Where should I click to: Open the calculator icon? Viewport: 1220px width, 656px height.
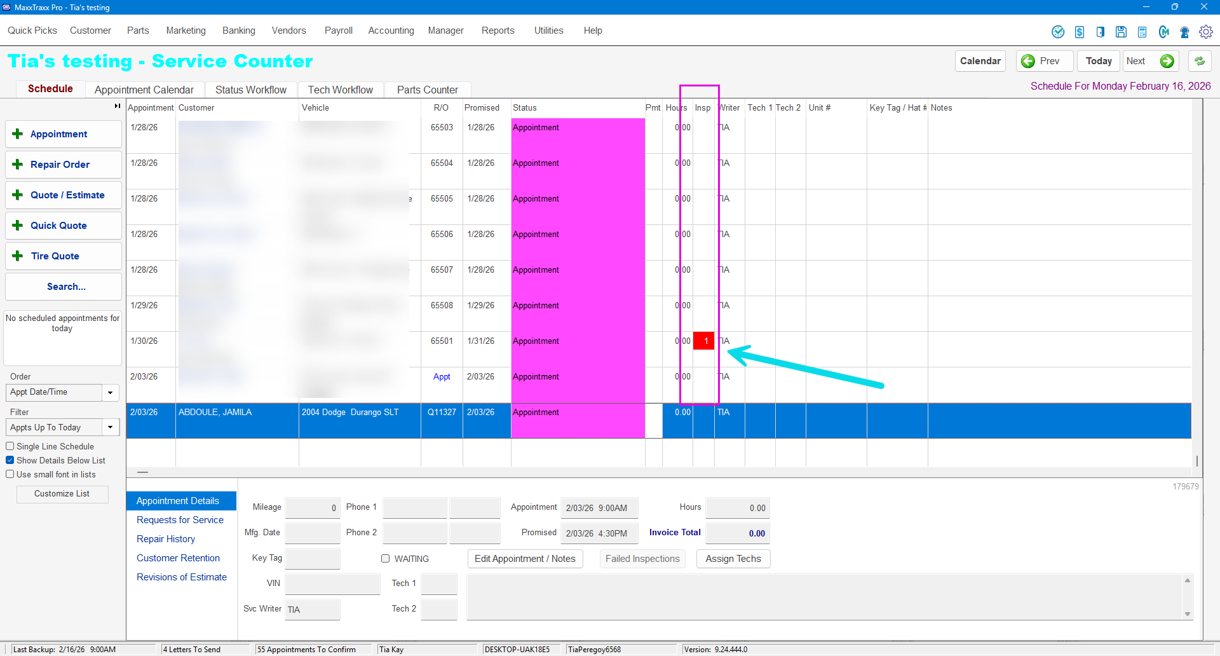point(1142,32)
